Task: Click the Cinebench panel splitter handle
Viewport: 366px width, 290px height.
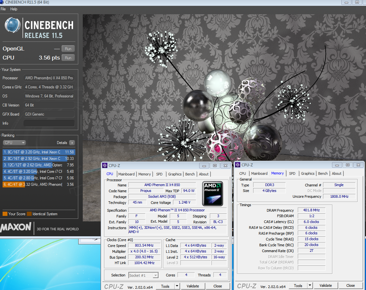Action: pyautogui.click(x=81, y=124)
